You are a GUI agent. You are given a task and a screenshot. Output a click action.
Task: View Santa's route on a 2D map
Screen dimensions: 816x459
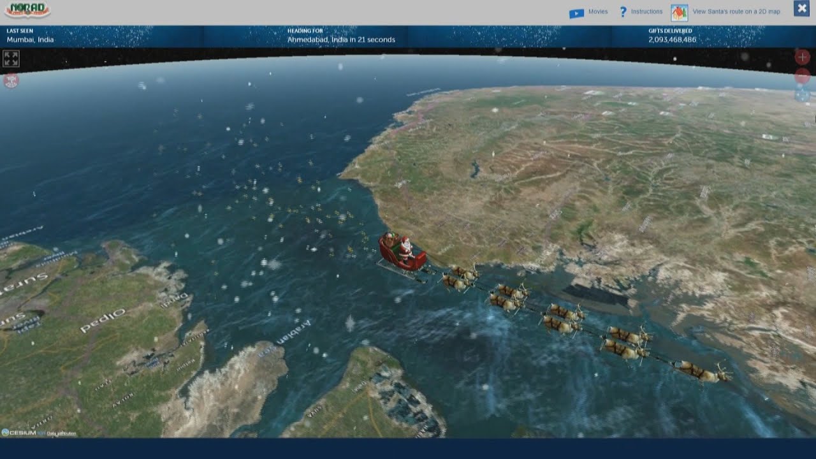click(736, 11)
